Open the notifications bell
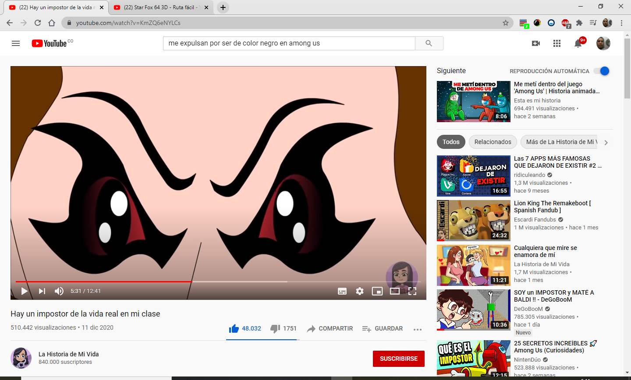Screen dimensions: 631x380 click(578, 43)
